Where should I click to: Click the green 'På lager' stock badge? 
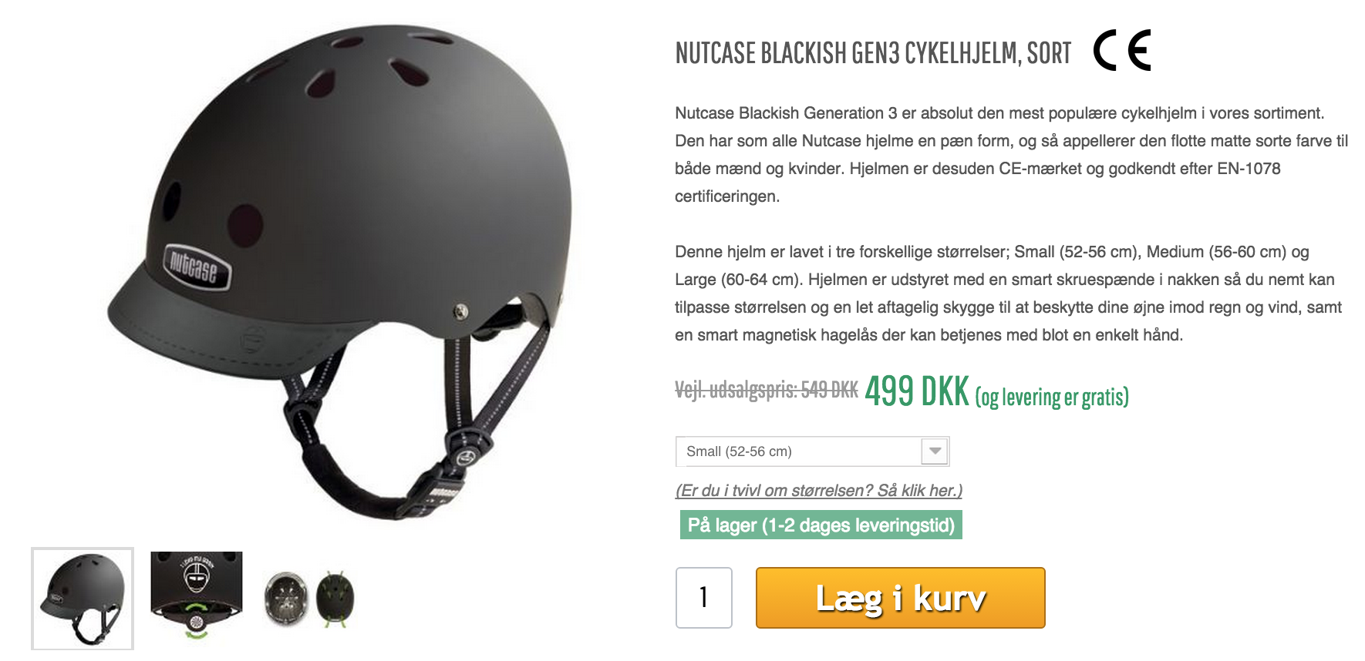tap(821, 525)
